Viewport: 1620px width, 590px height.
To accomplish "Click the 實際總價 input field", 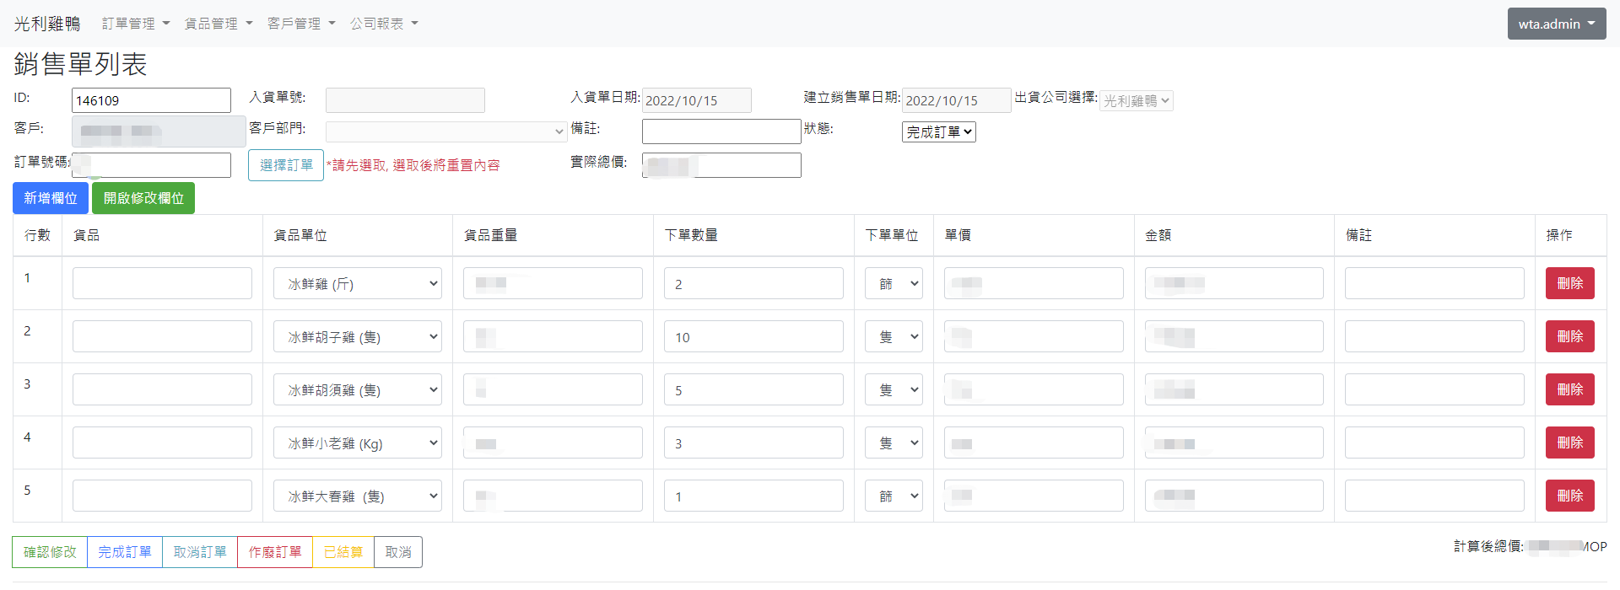I will (x=721, y=165).
